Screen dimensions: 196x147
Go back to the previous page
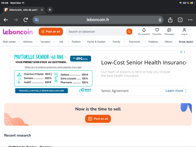(x=6, y=20)
